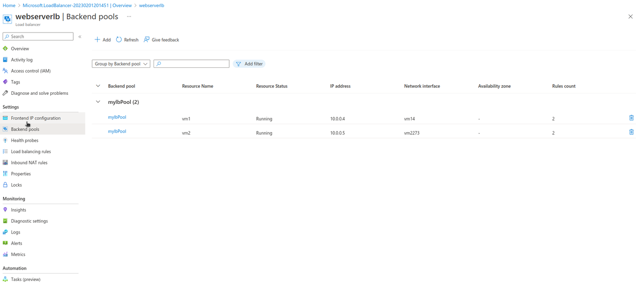Viewport: 638px width, 287px height.
Task: Click the Metrics chart icon
Action: [x=5, y=254]
